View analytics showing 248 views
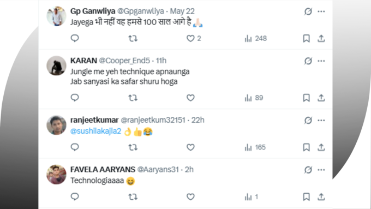Viewport: 371px width, 209px height. pyautogui.click(x=256, y=38)
